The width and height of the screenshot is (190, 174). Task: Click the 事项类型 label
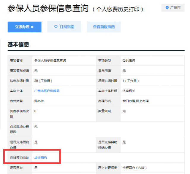[104, 60]
